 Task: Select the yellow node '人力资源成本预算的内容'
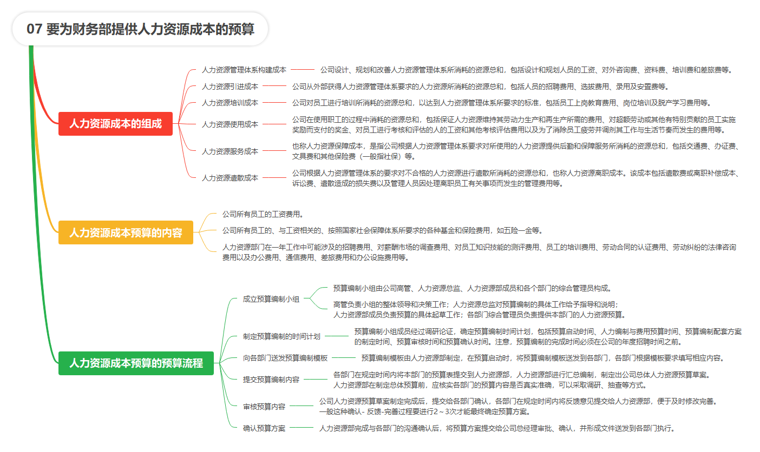126,233
